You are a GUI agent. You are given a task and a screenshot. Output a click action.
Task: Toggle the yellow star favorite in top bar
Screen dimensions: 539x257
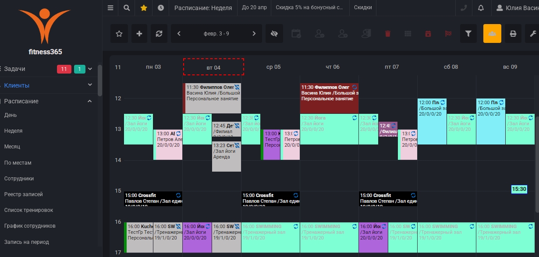coord(144,8)
